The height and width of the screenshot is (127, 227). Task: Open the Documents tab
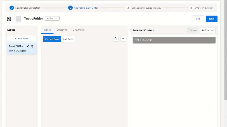[x=79, y=30]
